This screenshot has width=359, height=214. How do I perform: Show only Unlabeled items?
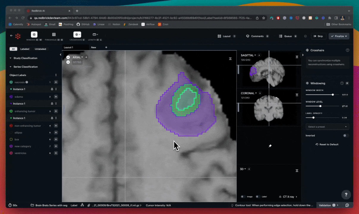[40, 49]
